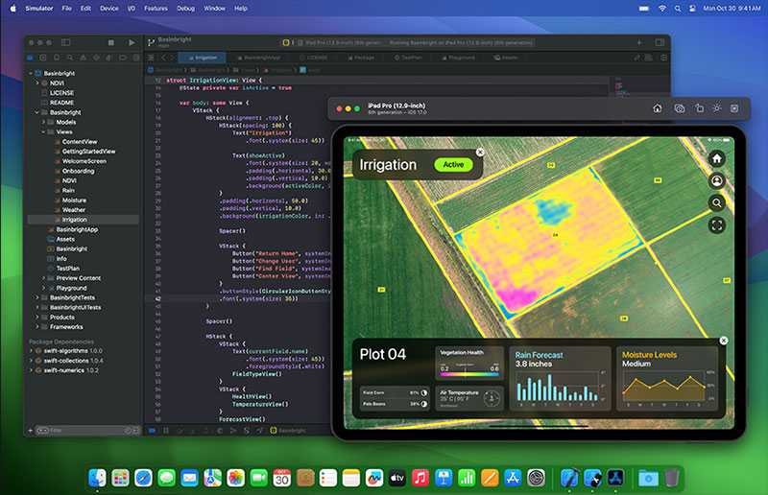Click the Simulator screenshot camera icon

(x=679, y=108)
